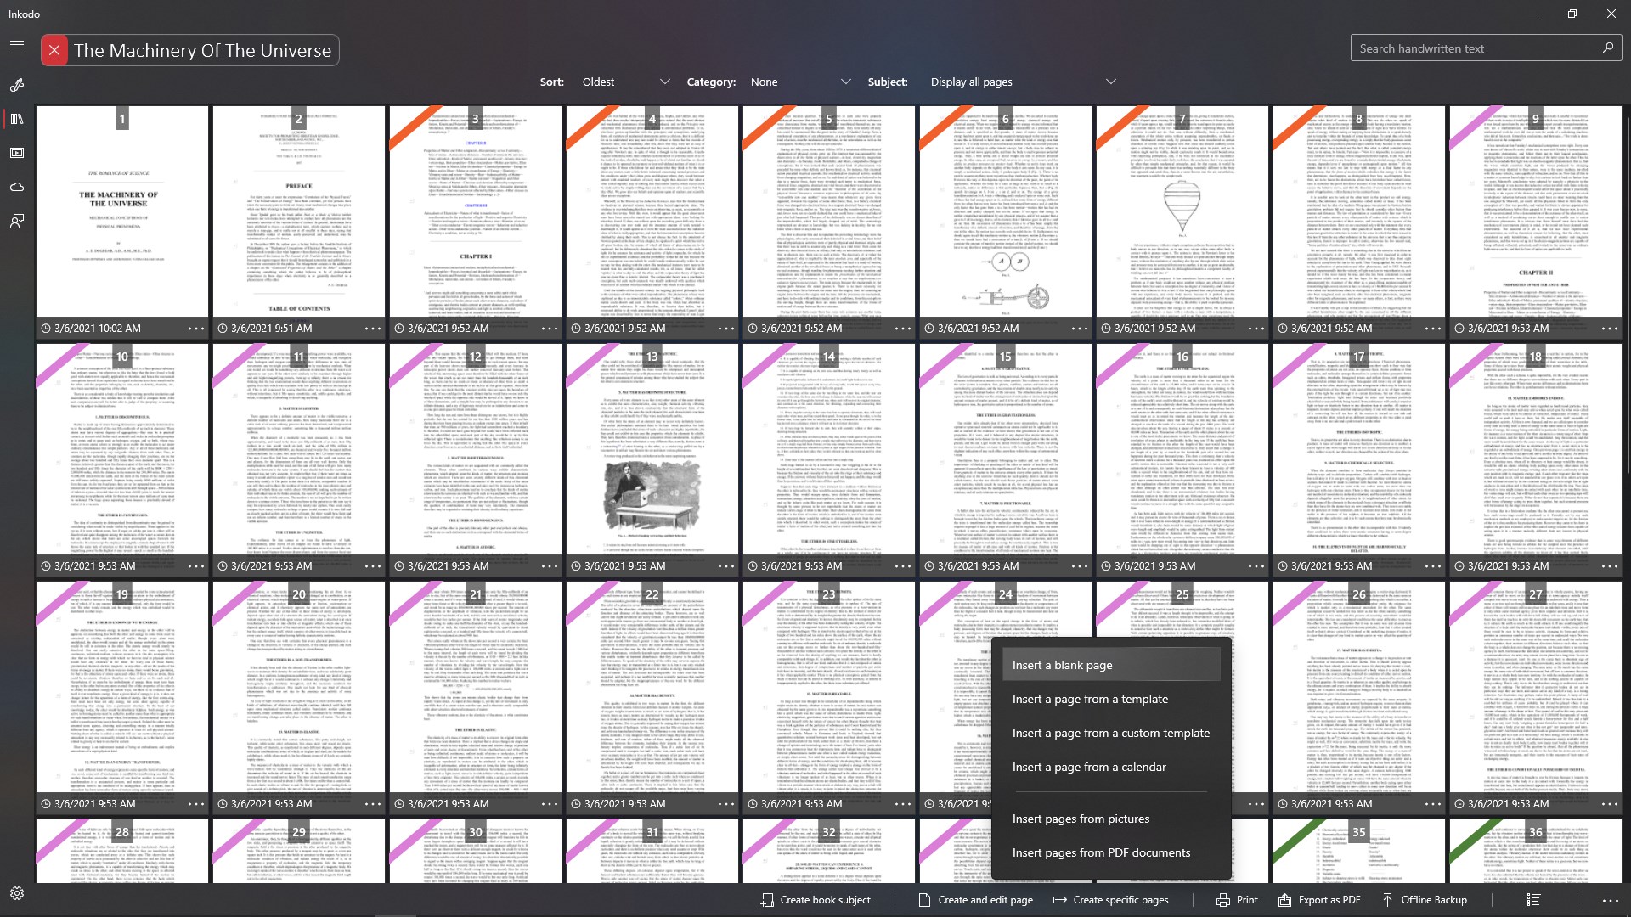Open more options for page 14
1631x917 pixels.
(x=903, y=566)
